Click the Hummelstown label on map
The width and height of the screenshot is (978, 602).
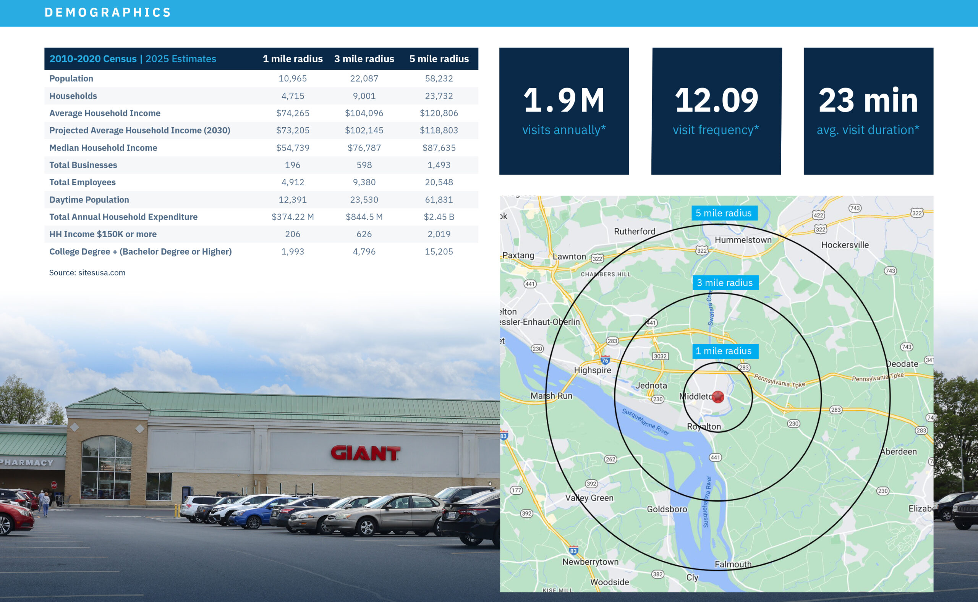pos(743,240)
